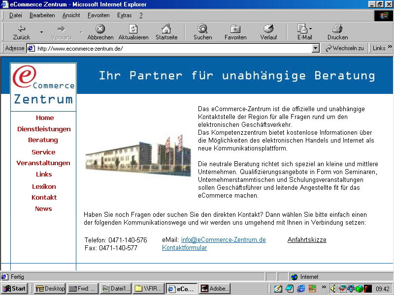The image size is (394, 295).
Task: Click the Windows Start button
Action: click(14, 289)
